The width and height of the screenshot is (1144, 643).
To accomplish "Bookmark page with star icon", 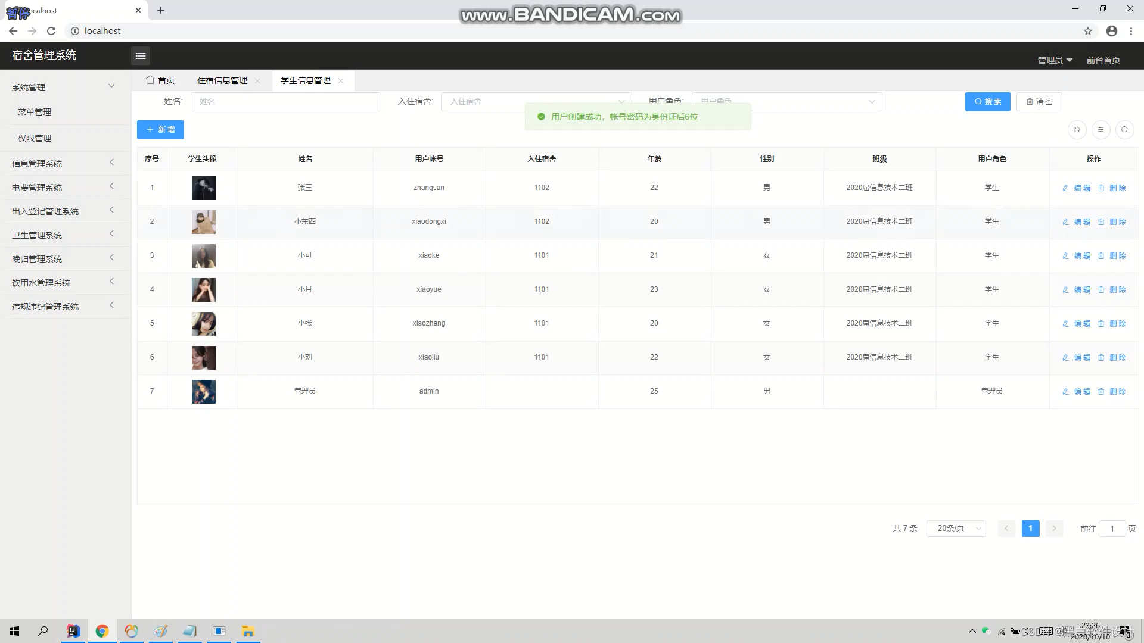I will [x=1088, y=31].
